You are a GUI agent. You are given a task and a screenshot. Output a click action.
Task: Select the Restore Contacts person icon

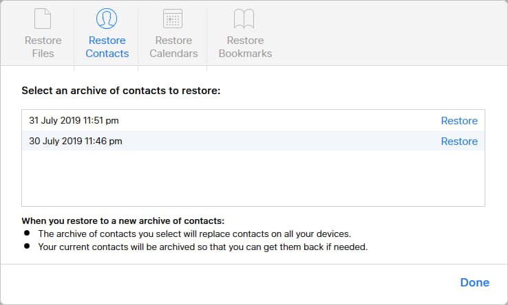pos(107,19)
